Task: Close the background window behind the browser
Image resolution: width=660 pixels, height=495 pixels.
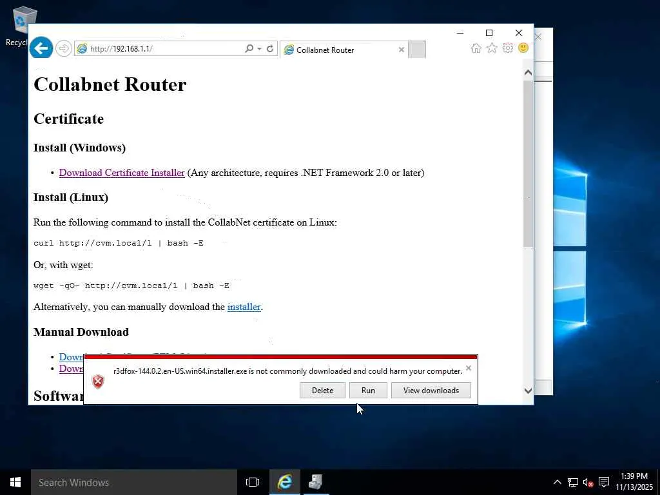Action: pyautogui.click(x=538, y=37)
